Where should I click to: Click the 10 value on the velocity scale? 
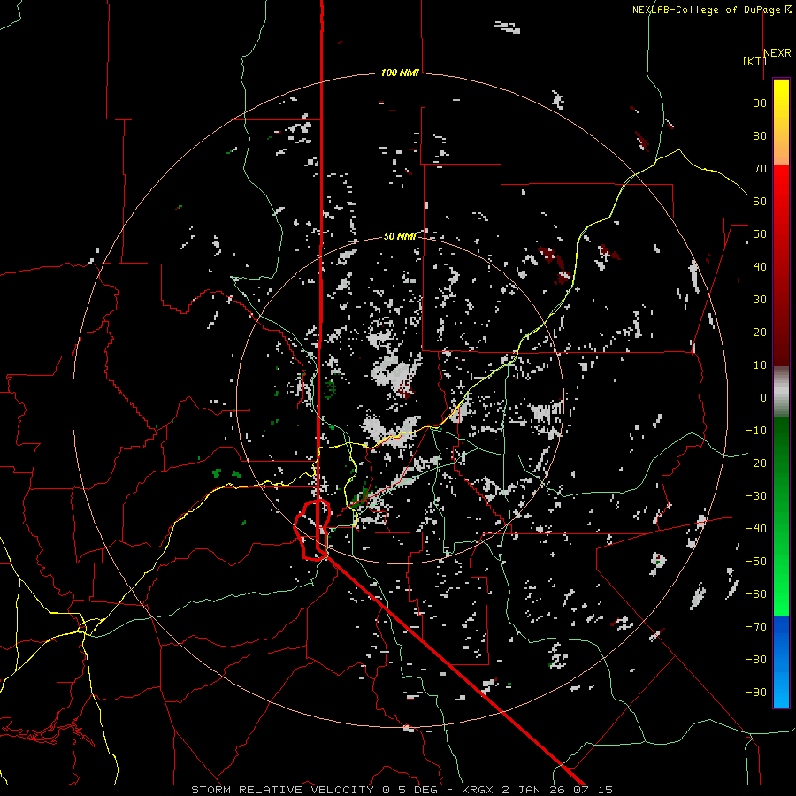pos(760,365)
